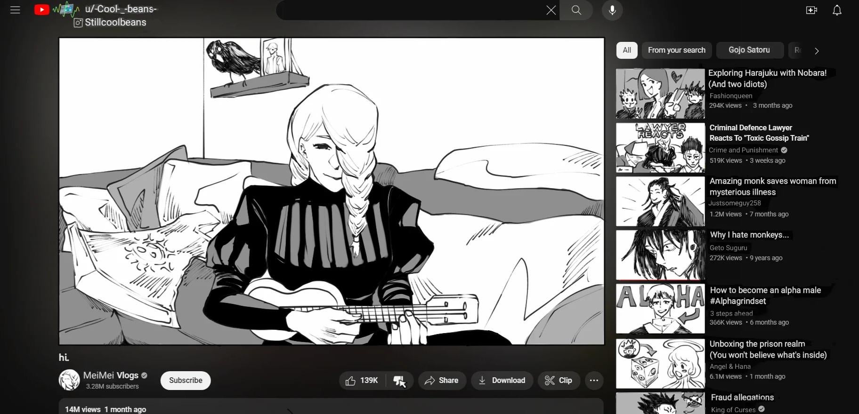Click the red YouTube logo
Screen dimensions: 859x414
tap(41, 9)
